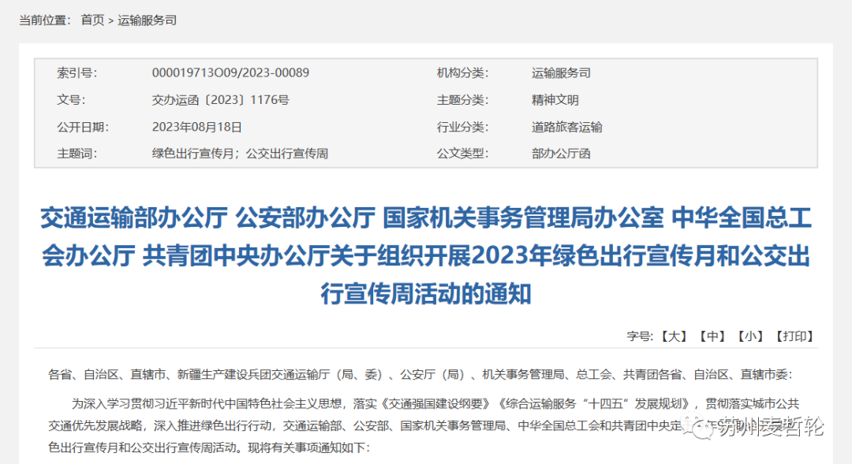Click the paragraph line beginning 为深入学习贯彻
The height and width of the screenshot is (464, 852).
click(x=435, y=404)
